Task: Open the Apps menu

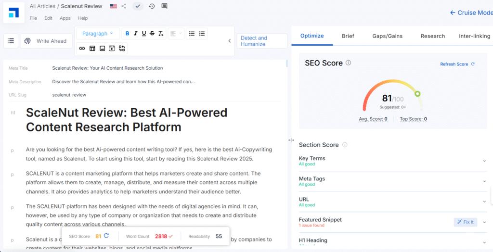Action: tap(65, 18)
